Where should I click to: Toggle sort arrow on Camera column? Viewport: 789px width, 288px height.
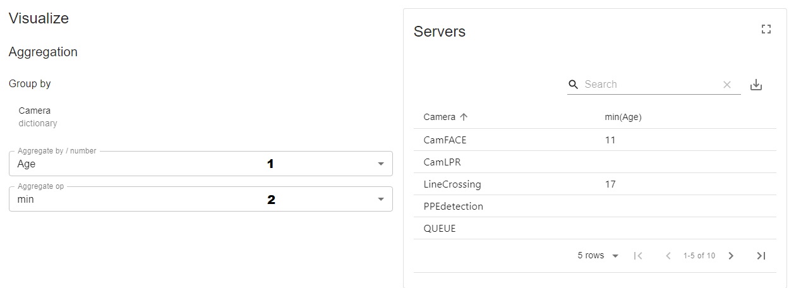[x=464, y=117]
